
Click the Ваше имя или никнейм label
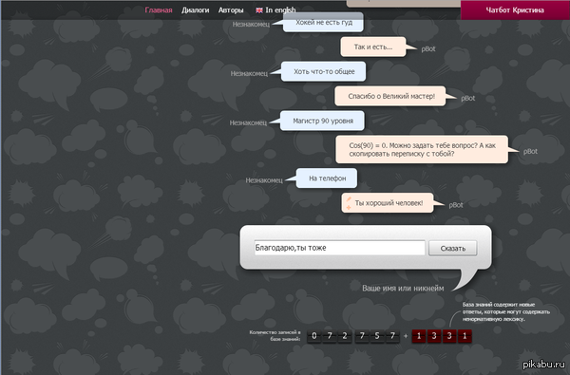click(403, 289)
